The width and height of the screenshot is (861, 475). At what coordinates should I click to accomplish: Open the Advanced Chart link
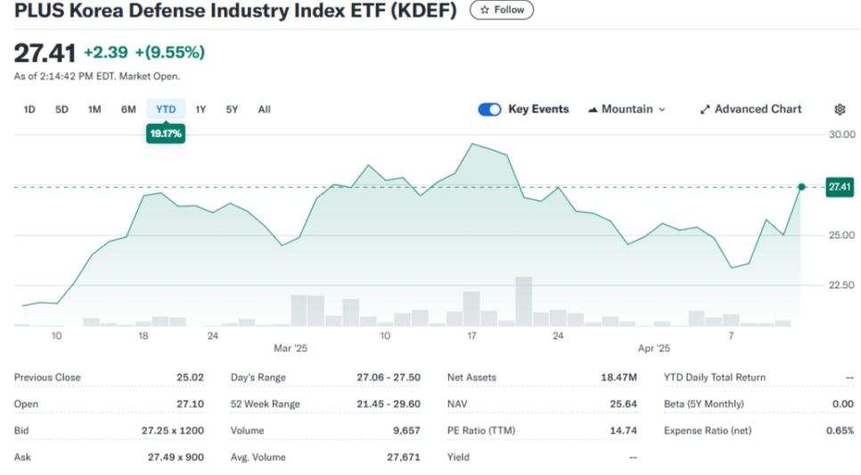[x=750, y=110]
